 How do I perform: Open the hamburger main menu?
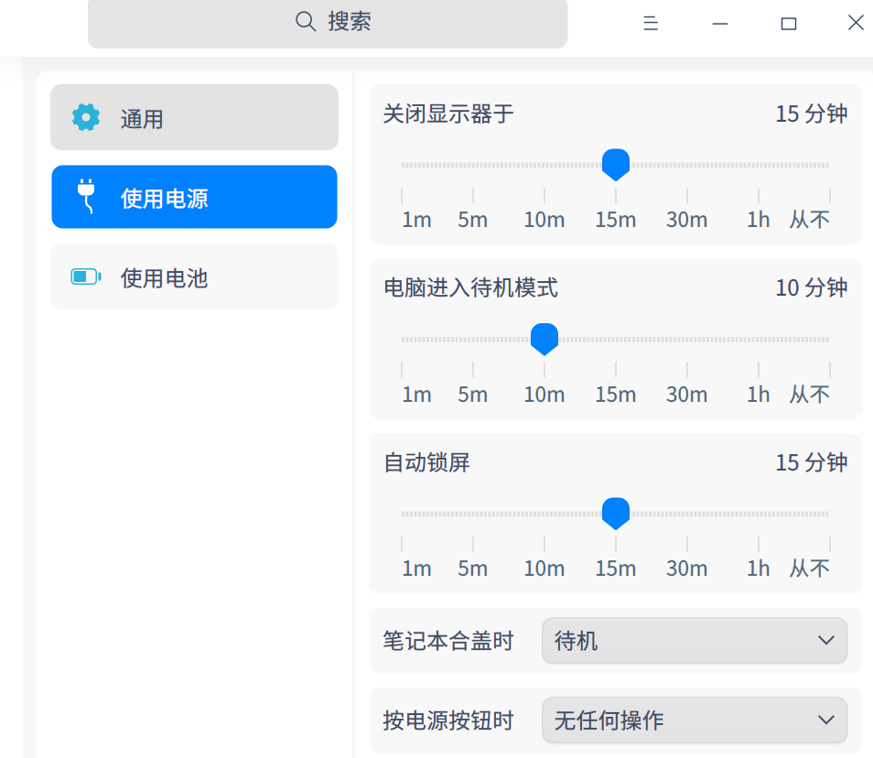click(651, 24)
